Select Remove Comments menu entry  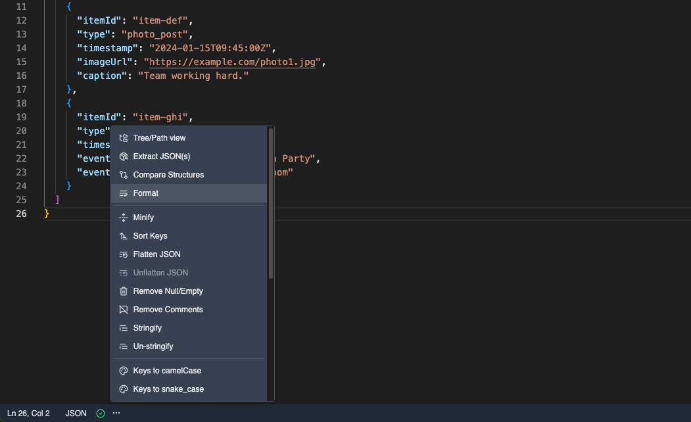(190, 310)
